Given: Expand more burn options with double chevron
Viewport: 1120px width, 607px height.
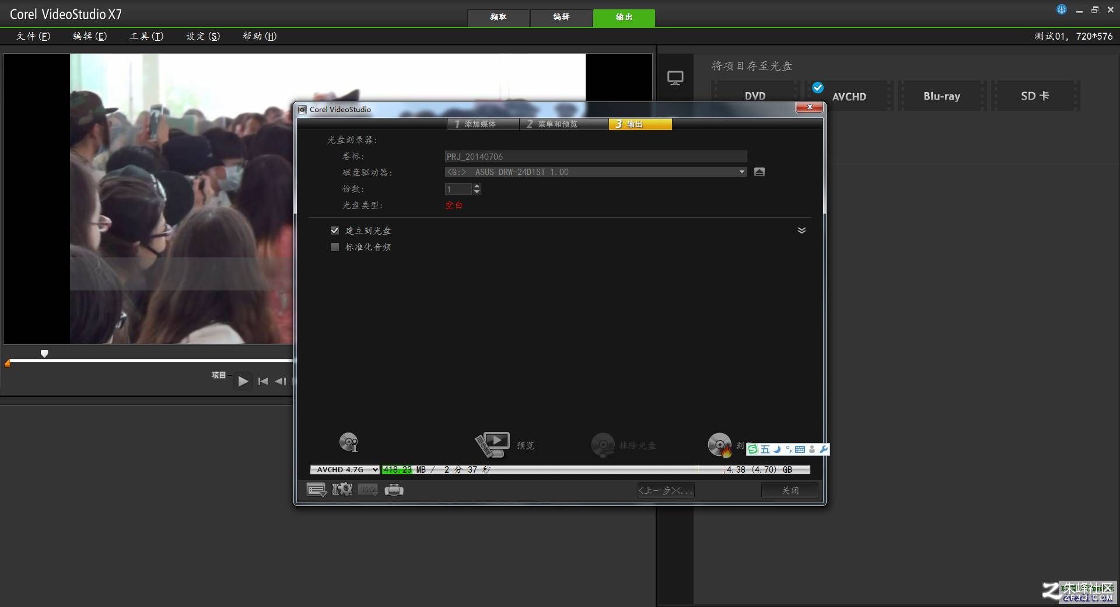Looking at the screenshot, I should click(801, 231).
